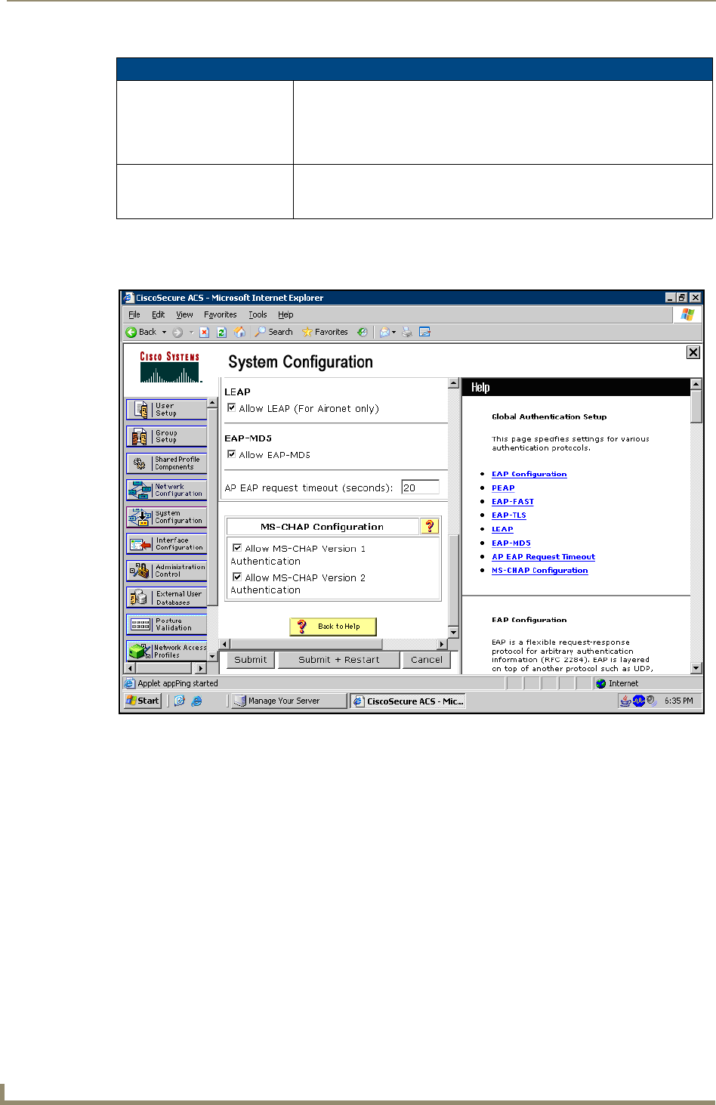Viewport: 716px width, 1105px height.
Task: Open Network Access Profiles
Action: (x=166, y=651)
